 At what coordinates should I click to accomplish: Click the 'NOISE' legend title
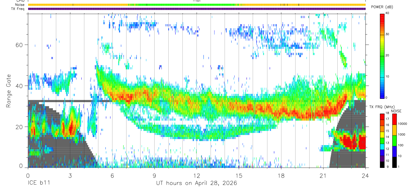pos(396,111)
